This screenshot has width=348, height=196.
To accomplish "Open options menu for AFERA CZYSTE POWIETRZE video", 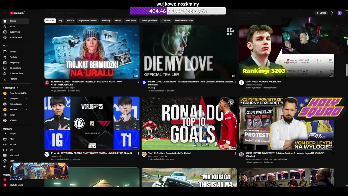I will tap(333, 153).
